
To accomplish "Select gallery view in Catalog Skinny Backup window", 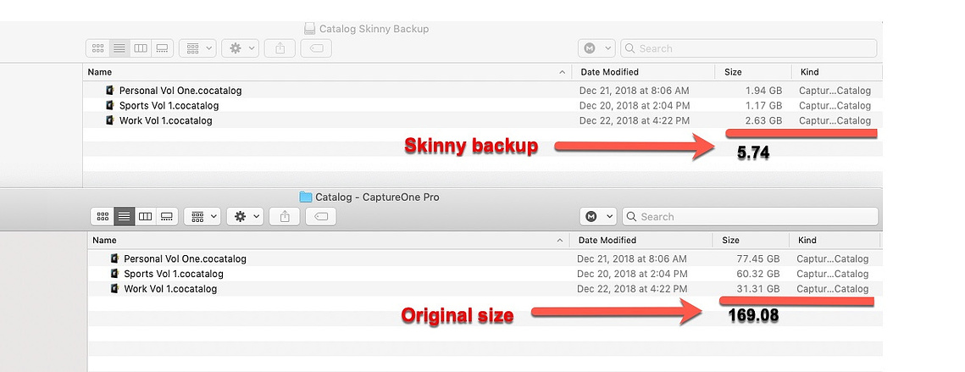I will (x=163, y=48).
